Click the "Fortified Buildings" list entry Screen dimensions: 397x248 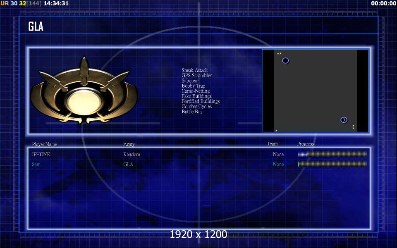pos(201,101)
